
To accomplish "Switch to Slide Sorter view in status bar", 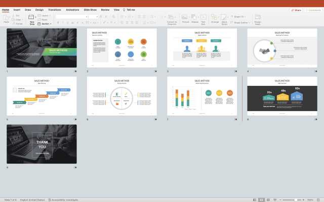I will pos(261,199).
